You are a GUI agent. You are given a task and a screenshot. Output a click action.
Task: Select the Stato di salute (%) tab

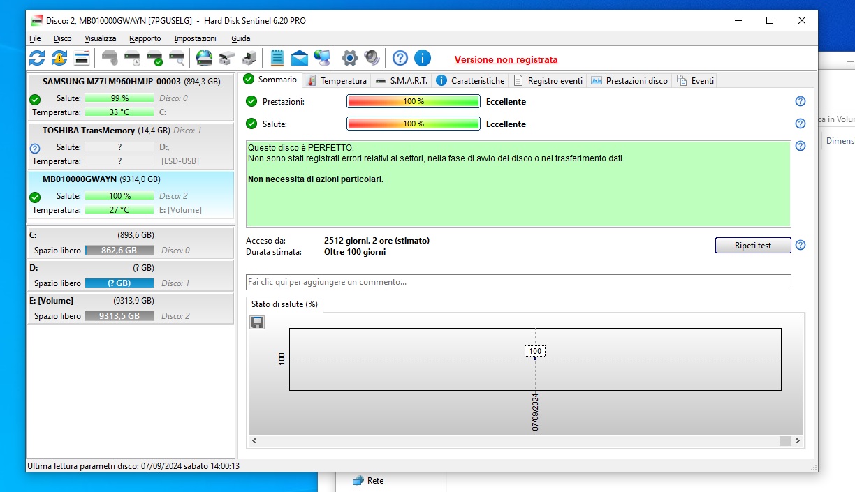point(284,304)
